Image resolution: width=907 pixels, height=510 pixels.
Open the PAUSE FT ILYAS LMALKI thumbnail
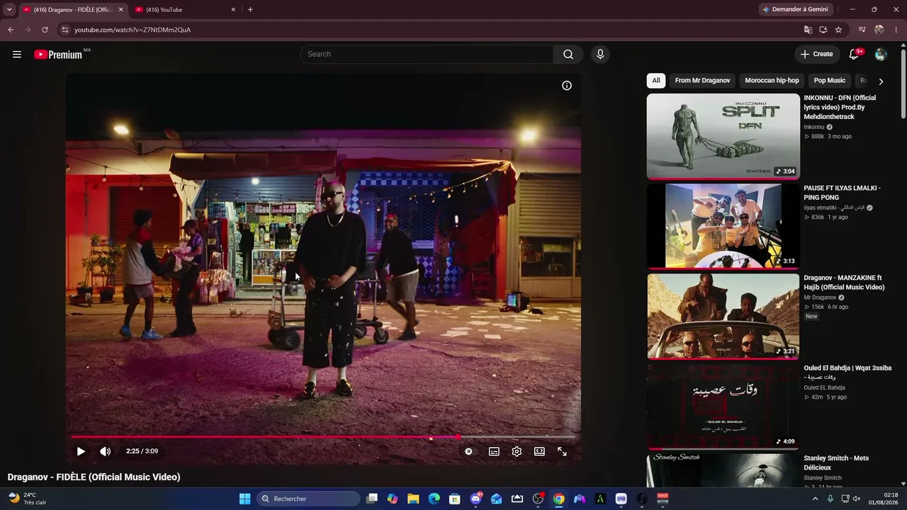pyautogui.click(x=723, y=227)
